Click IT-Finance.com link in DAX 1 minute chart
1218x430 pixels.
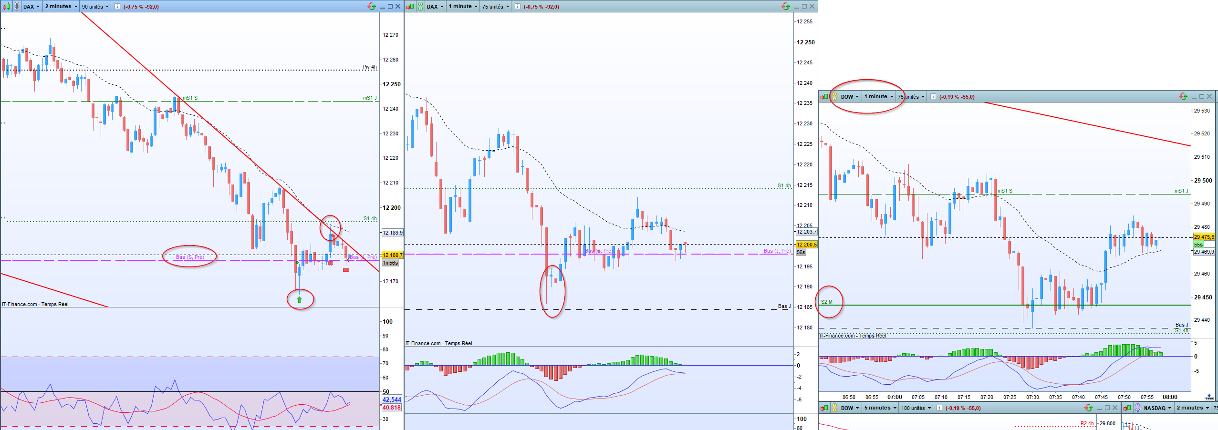point(439,343)
